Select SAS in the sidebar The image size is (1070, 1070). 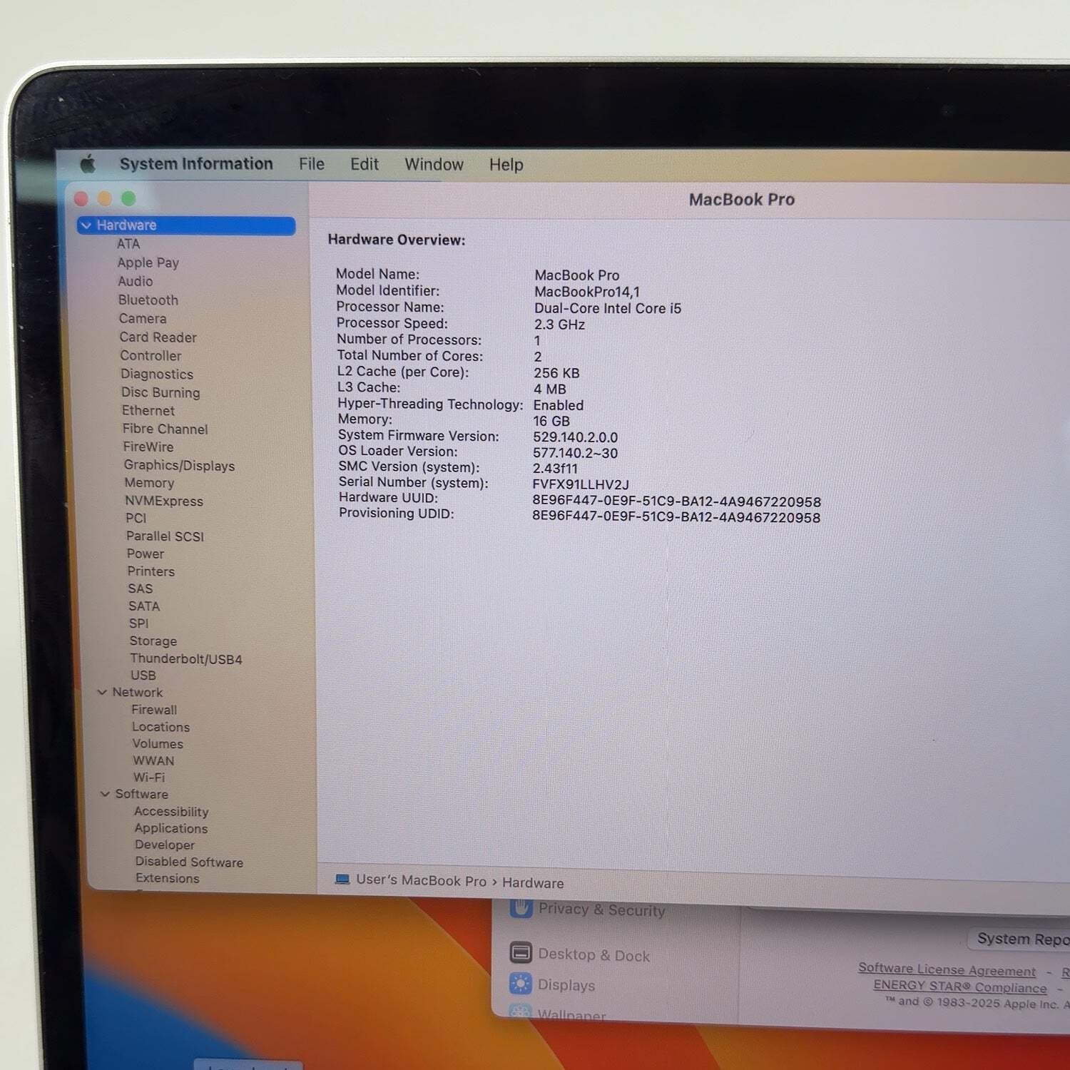coord(141,588)
